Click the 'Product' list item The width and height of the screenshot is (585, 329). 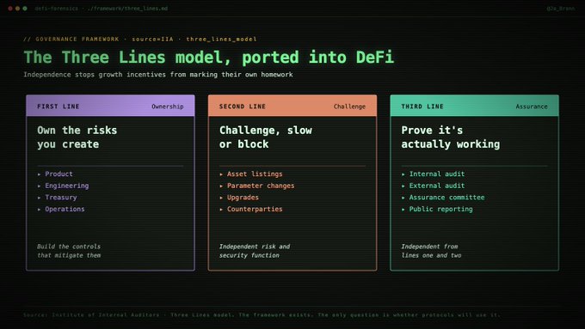click(x=59, y=174)
